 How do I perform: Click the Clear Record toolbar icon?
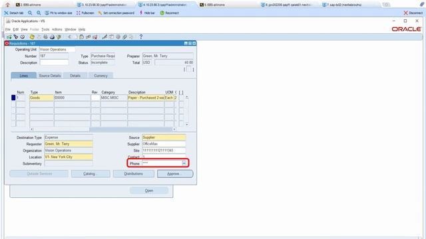tap(88, 37)
